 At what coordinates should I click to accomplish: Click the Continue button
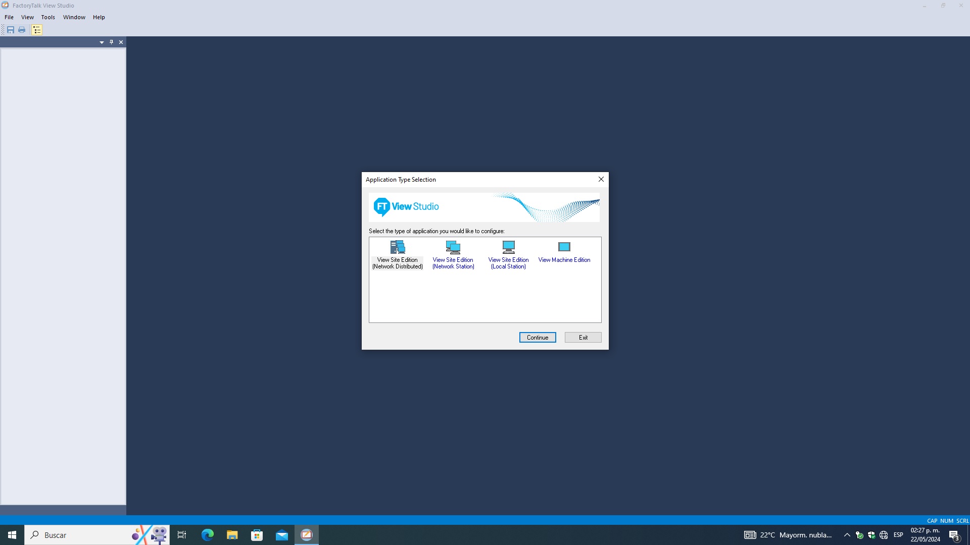[538, 338]
